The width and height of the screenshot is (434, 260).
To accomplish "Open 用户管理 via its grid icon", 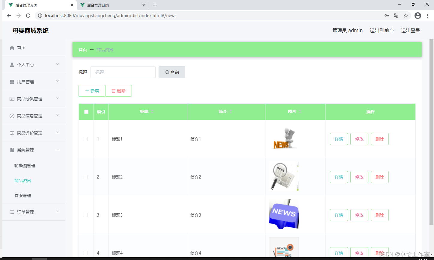I will click(12, 81).
